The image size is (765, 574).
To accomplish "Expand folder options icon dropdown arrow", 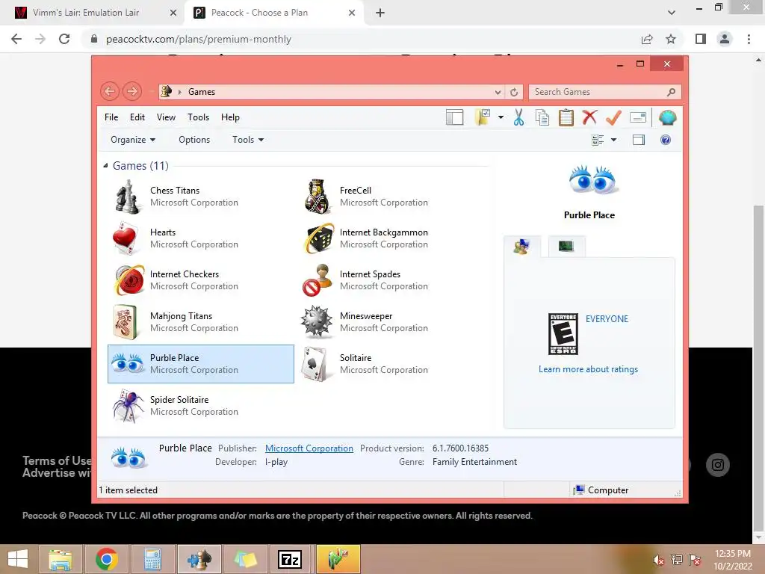I will tap(501, 117).
